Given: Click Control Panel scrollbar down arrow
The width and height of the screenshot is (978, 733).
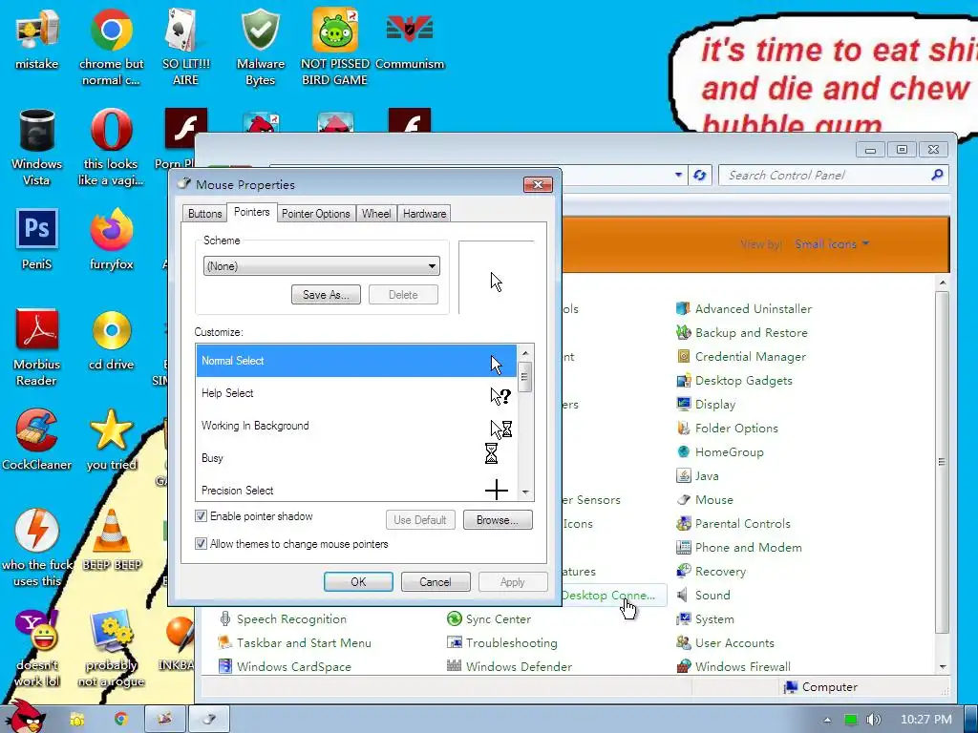Looking at the screenshot, I should [x=943, y=666].
